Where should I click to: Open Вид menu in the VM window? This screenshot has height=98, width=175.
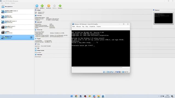coord(83,27)
